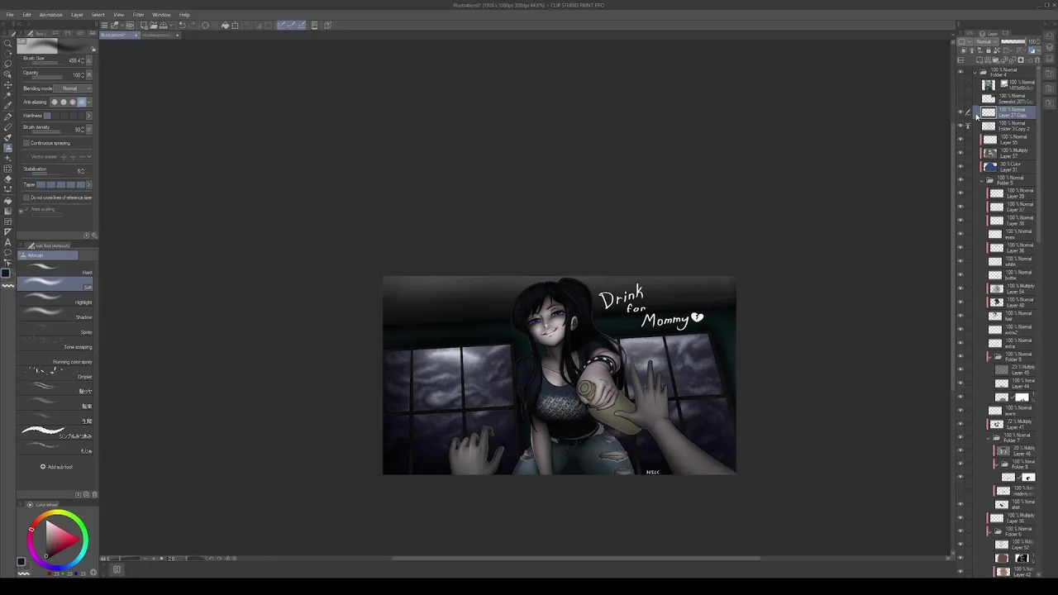The image size is (1058, 595).
Task: Hide Folder 4 layer visibility eye
Action: pyautogui.click(x=960, y=72)
